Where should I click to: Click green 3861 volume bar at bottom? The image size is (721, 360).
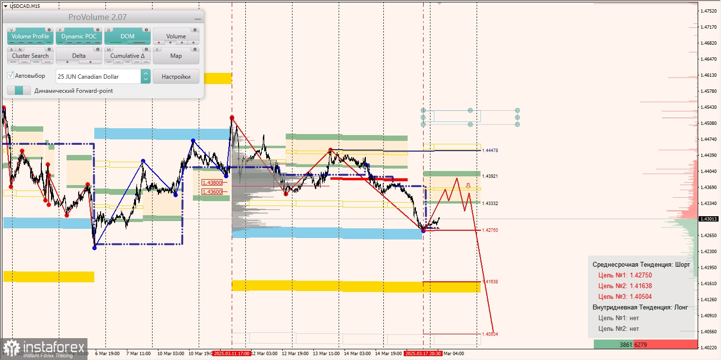click(613, 344)
